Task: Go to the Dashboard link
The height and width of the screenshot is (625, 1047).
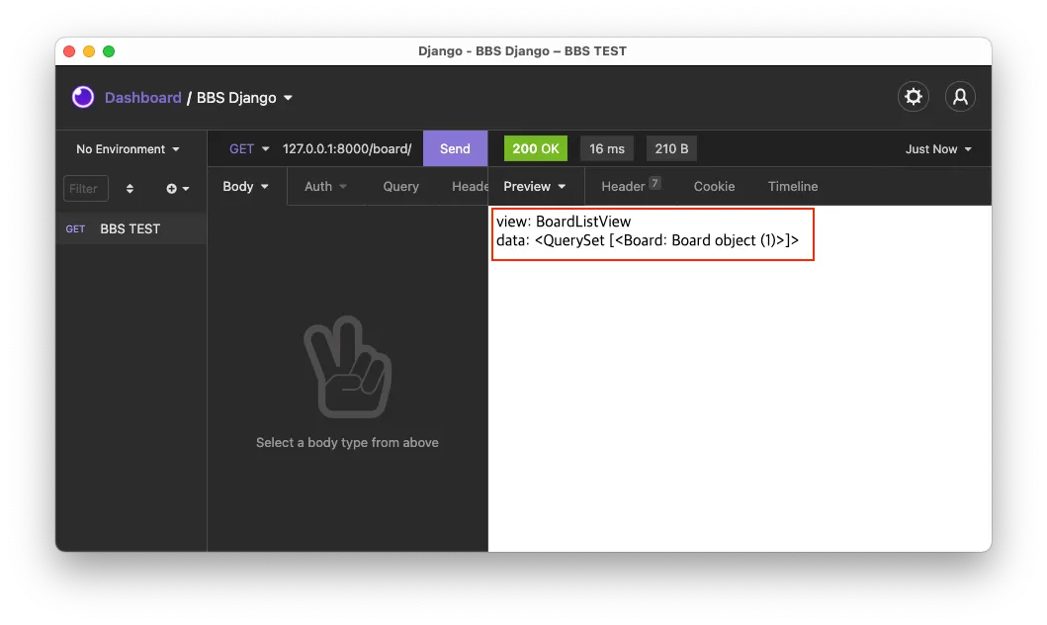Action: pyautogui.click(x=143, y=98)
